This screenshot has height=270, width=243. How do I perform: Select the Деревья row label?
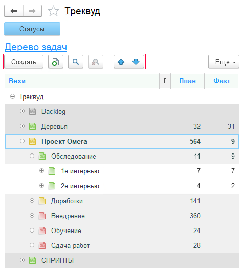click(54, 127)
